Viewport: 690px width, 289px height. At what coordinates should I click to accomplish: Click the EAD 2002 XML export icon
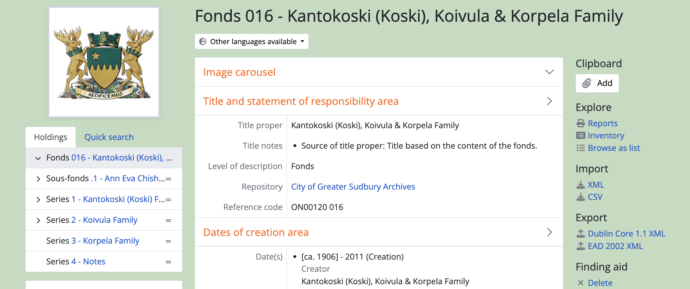(x=581, y=246)
